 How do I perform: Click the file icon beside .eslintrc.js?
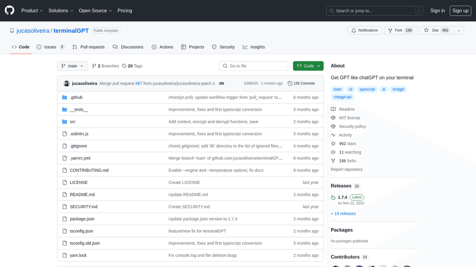pos(64,133)
